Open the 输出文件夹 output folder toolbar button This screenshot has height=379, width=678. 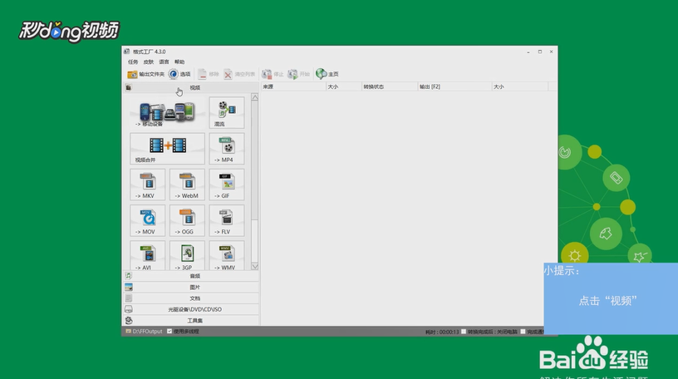tap(145, 74)
